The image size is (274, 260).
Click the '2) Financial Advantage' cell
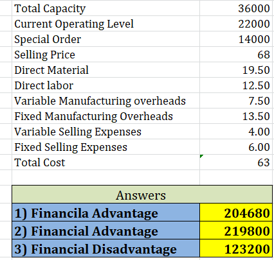coord(106,230)
